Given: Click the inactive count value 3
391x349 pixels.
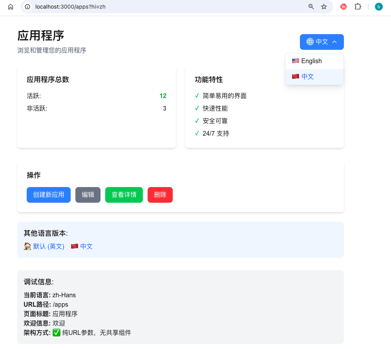Looking at the screenshot, I should click(164, 108).
